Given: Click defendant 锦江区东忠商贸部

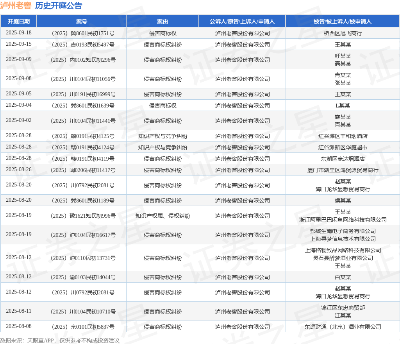Looking at the screenshot, I should pyautogui.click(x=343, y=308).
